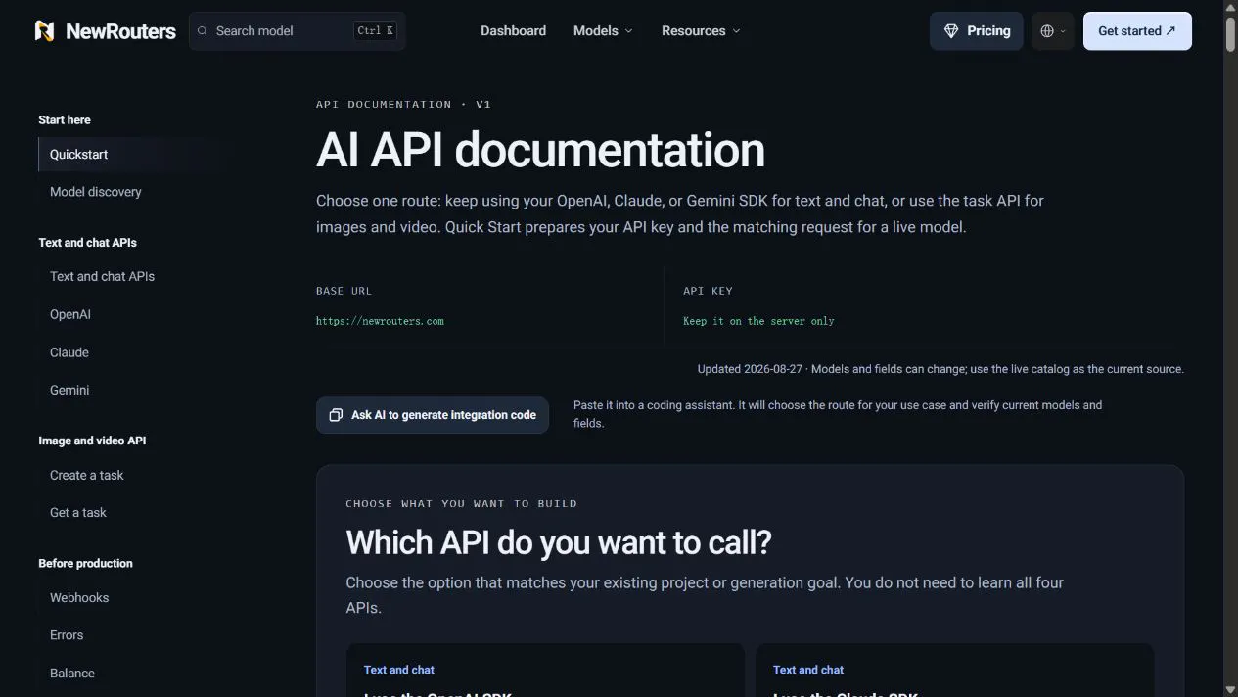
Task: Click 'Keep it on the server only' text
Action: [758, 321]
